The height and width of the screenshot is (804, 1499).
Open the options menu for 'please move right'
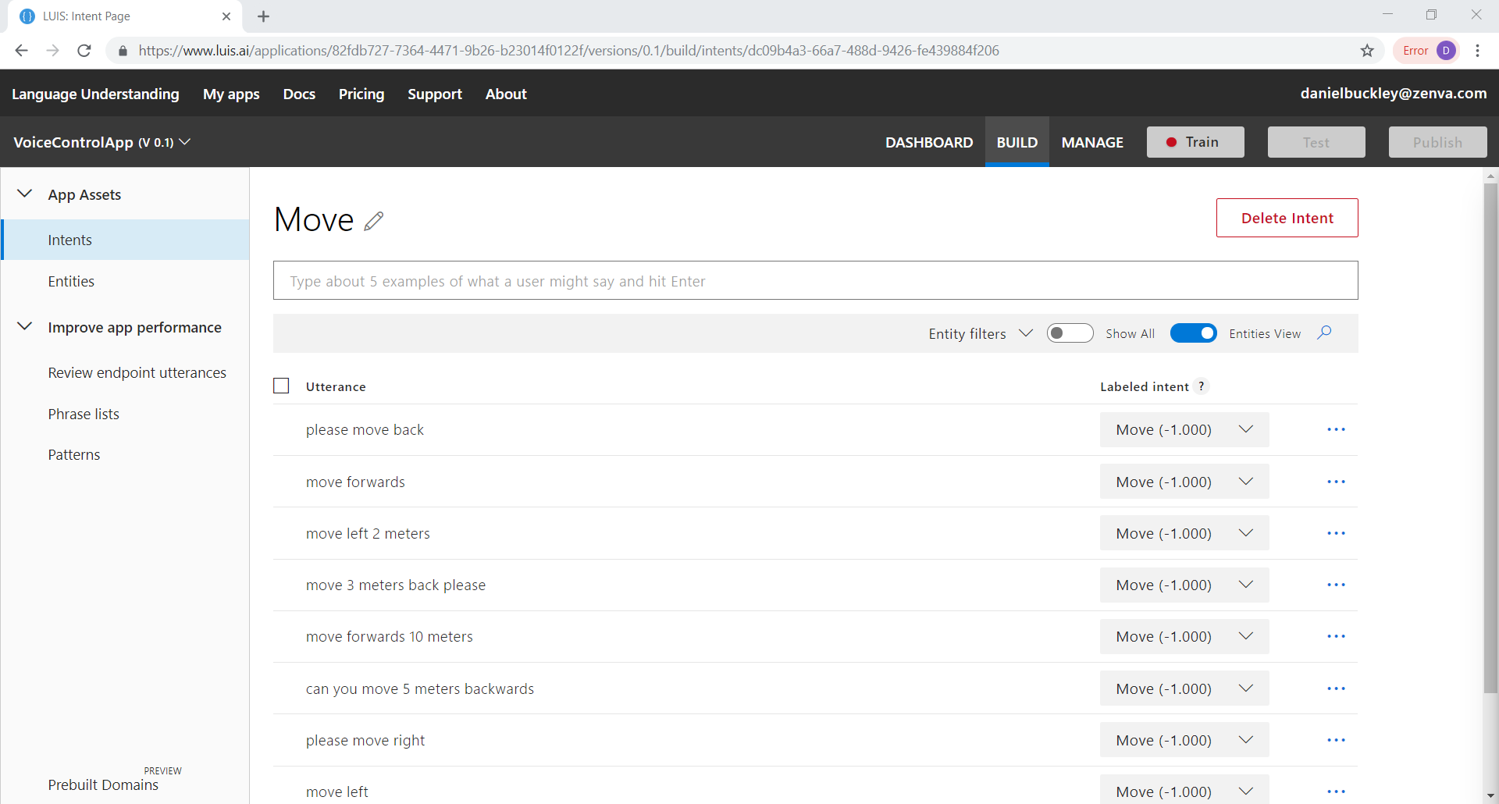coord(1336,740)
